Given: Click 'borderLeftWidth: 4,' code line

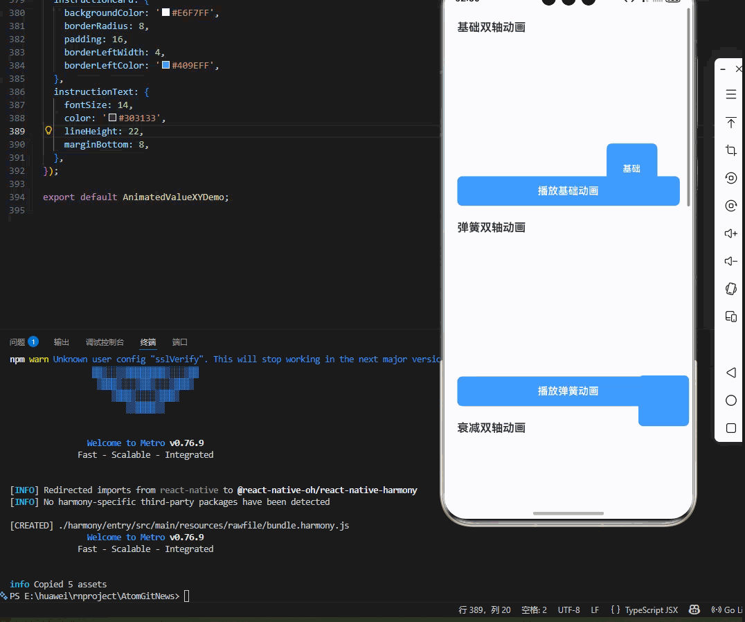Looking at the screenshot, I should [x=114, y=52].
